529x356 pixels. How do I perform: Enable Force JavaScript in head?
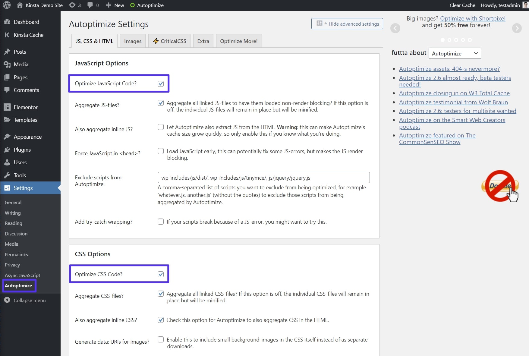point(160,151)
